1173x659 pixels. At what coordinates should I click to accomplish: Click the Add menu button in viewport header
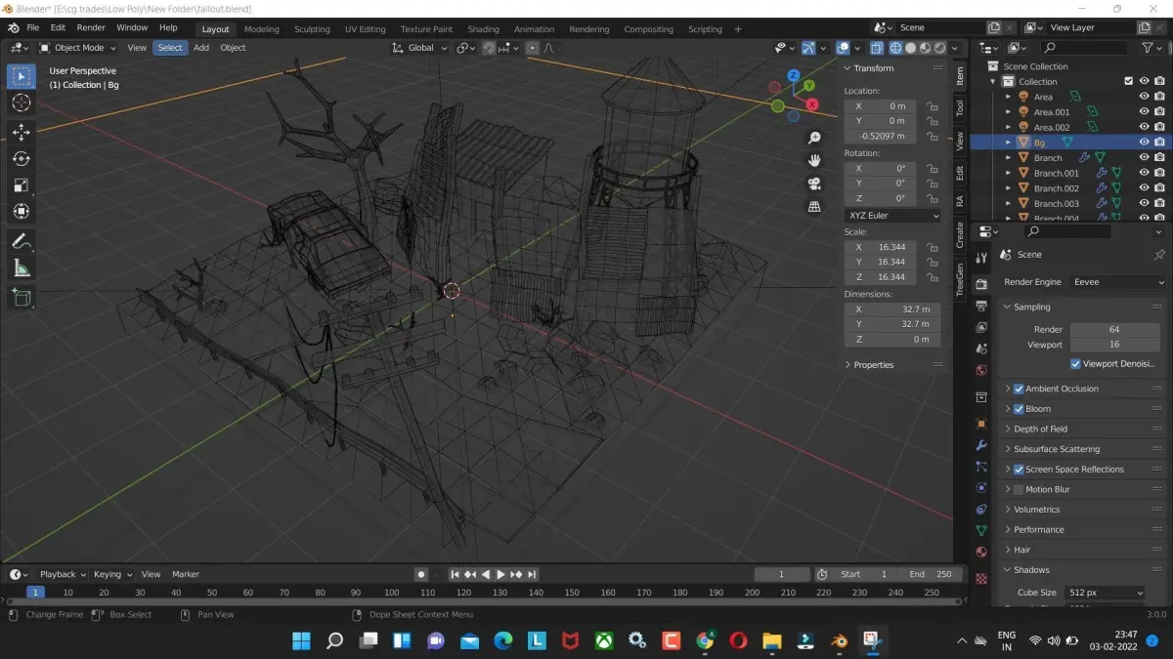pyautogui.click(x=200, y=48)
